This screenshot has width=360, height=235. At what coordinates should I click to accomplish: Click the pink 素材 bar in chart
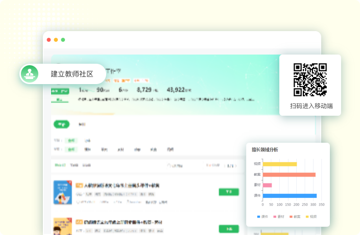tap(267, 185)
